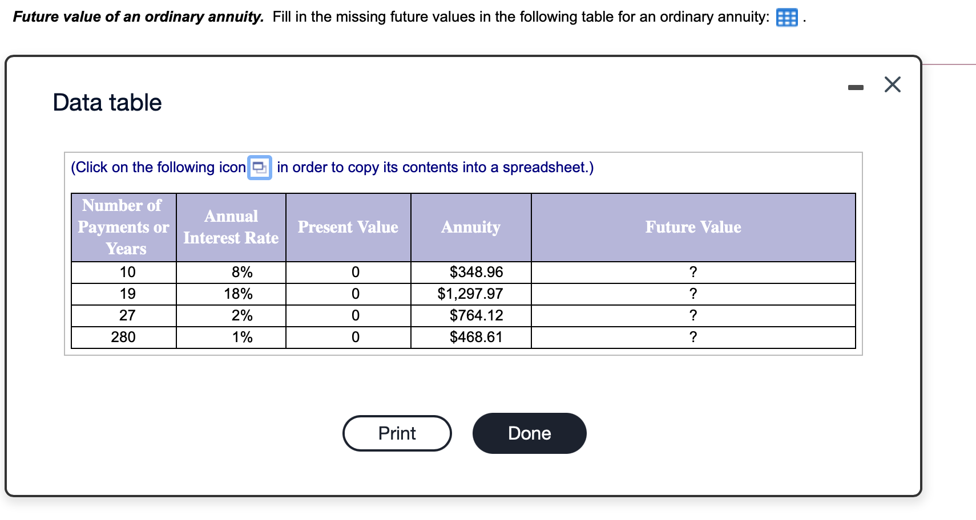The height and width of the screenshot is (520, 976).
Task: Click the Number of Payments header
Action: pyautogui.click(x=123, y=227)
